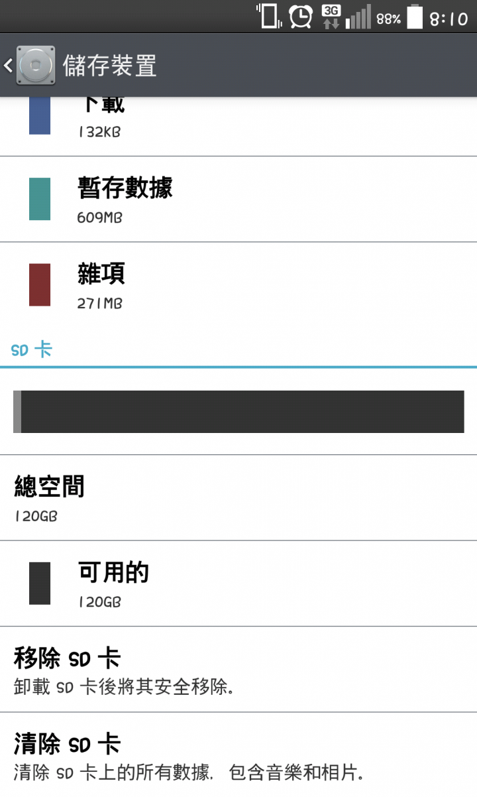Click the dark 可用的 color swatch
477x797 pixels.
[x=40, y=583]
